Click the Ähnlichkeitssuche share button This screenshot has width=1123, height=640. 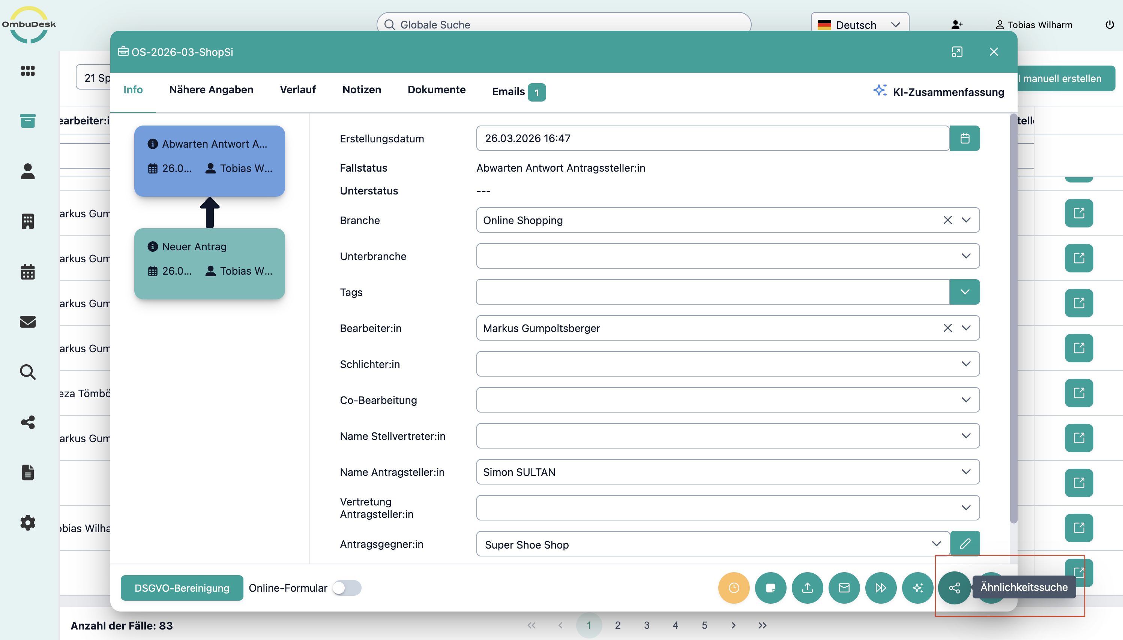coord(954,588)
